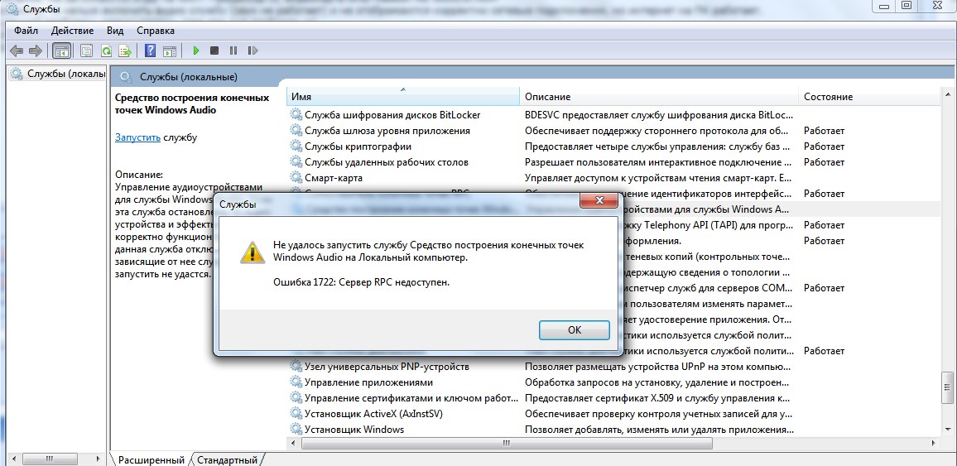Click gear icon beside Установщик Windows
This screenshot has height=466, width=957.
click(x=296, y=429)
